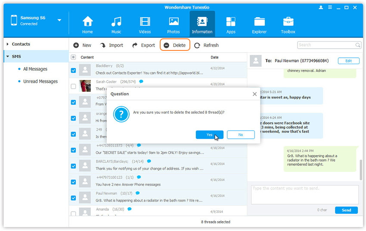Collapse the SMS tree node
Viewport: 366px width, 231px height.
[x=7, y=56]
